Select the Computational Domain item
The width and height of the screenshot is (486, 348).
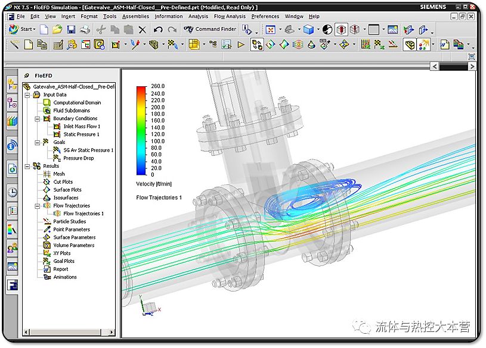77,102
